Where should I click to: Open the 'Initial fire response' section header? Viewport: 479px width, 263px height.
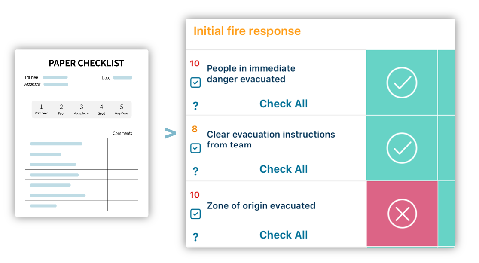(247, 31)
